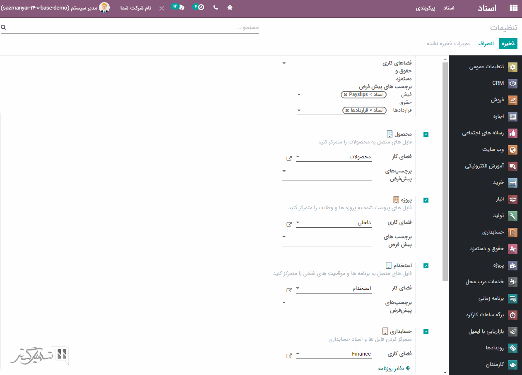Select eLearning (آموزش الکترونیکی) sidebar icon

click(513, 166)
